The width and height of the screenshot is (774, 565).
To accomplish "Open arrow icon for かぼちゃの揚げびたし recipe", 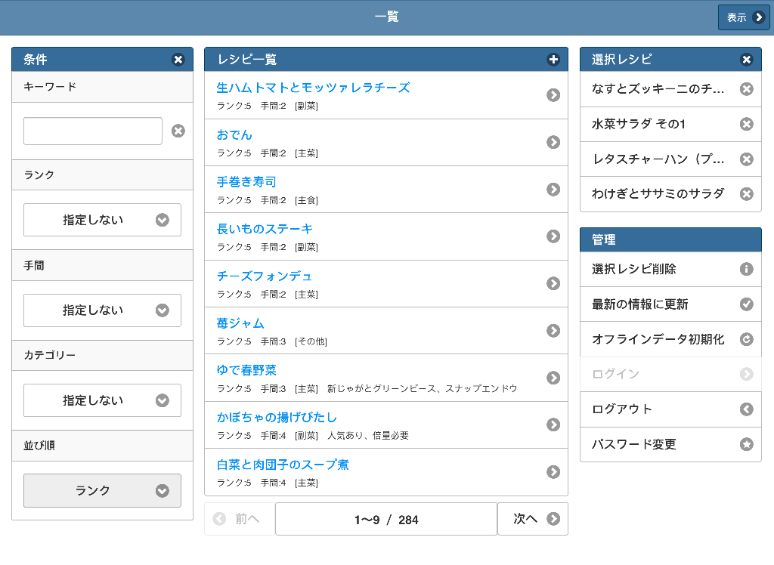I will (x=553, y=425).
